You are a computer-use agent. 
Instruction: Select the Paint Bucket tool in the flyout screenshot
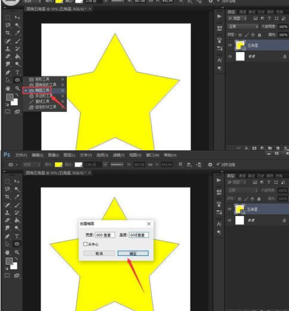click(17, 56)
